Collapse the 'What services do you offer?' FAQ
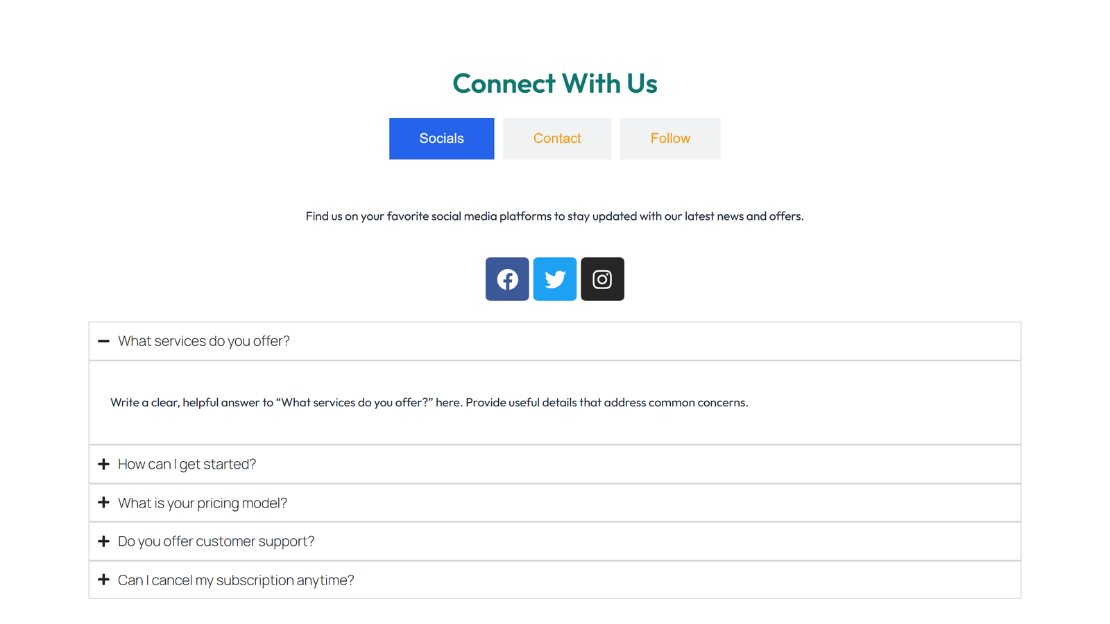Viewport: 1110px width, 624px height. click(x=204, y=341)
